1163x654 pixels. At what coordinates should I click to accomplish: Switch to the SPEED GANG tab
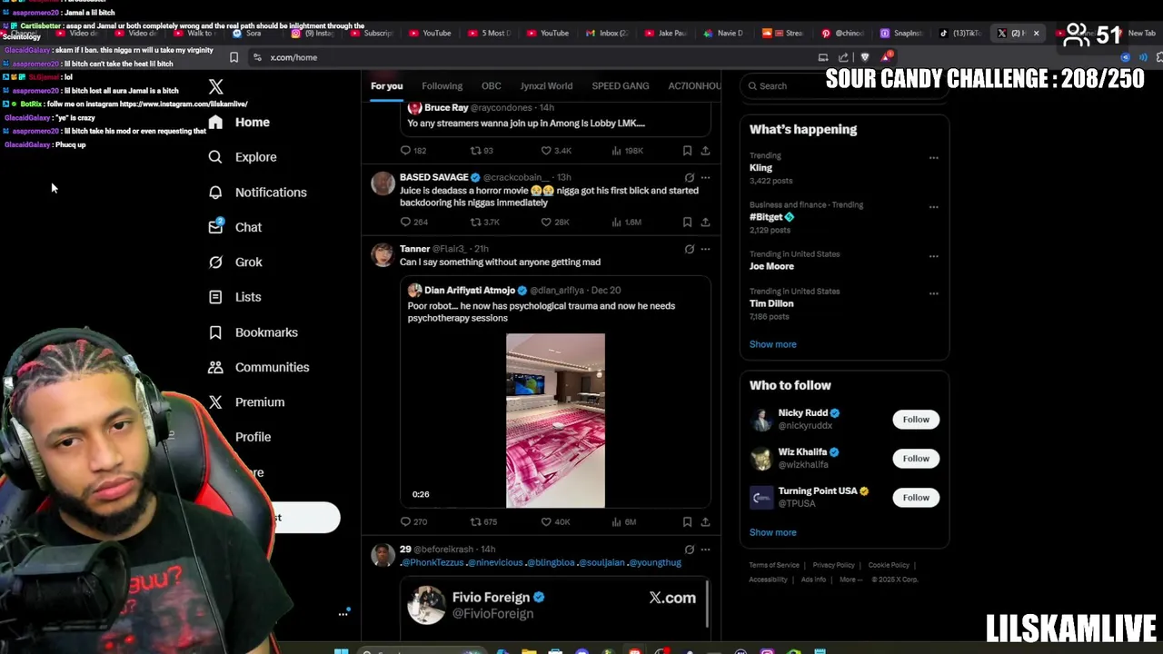(x=621, y=85)
